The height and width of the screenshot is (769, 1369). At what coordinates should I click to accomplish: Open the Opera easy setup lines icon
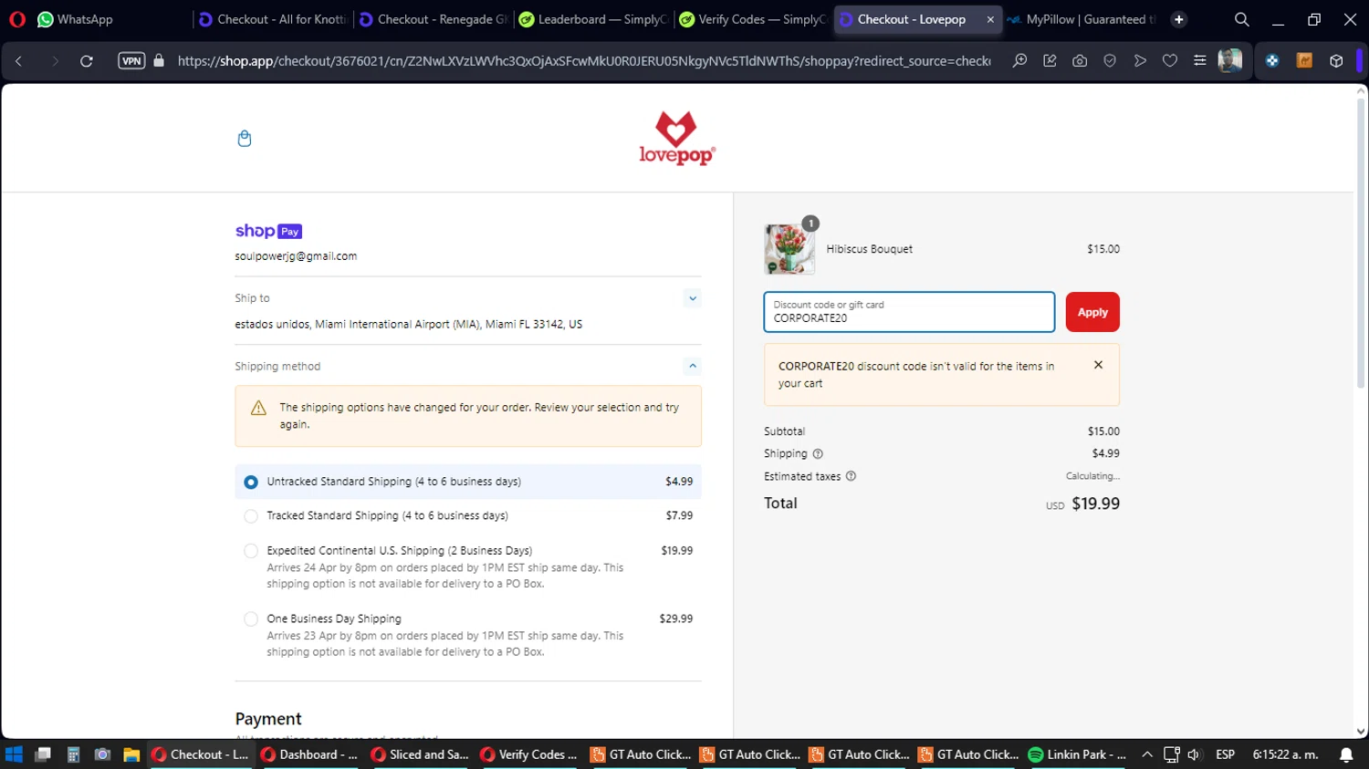pyautogui.click(x=1200, y=61)
